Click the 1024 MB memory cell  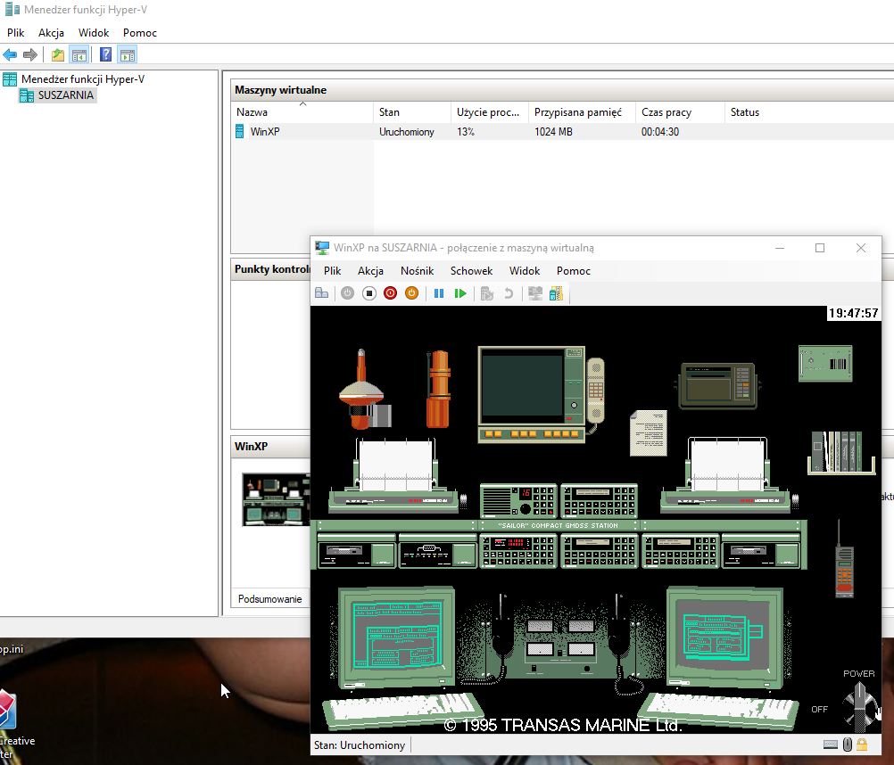point(553,132)
